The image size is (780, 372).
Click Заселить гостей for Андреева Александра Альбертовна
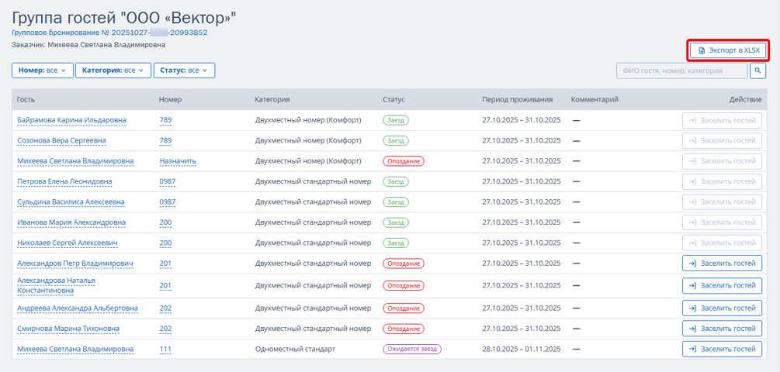(x=722, y=308)
